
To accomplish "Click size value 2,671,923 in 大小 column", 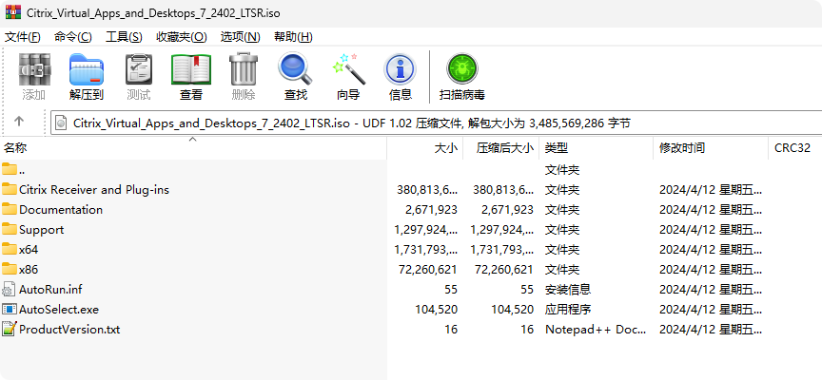I will [x=431, y=209].
